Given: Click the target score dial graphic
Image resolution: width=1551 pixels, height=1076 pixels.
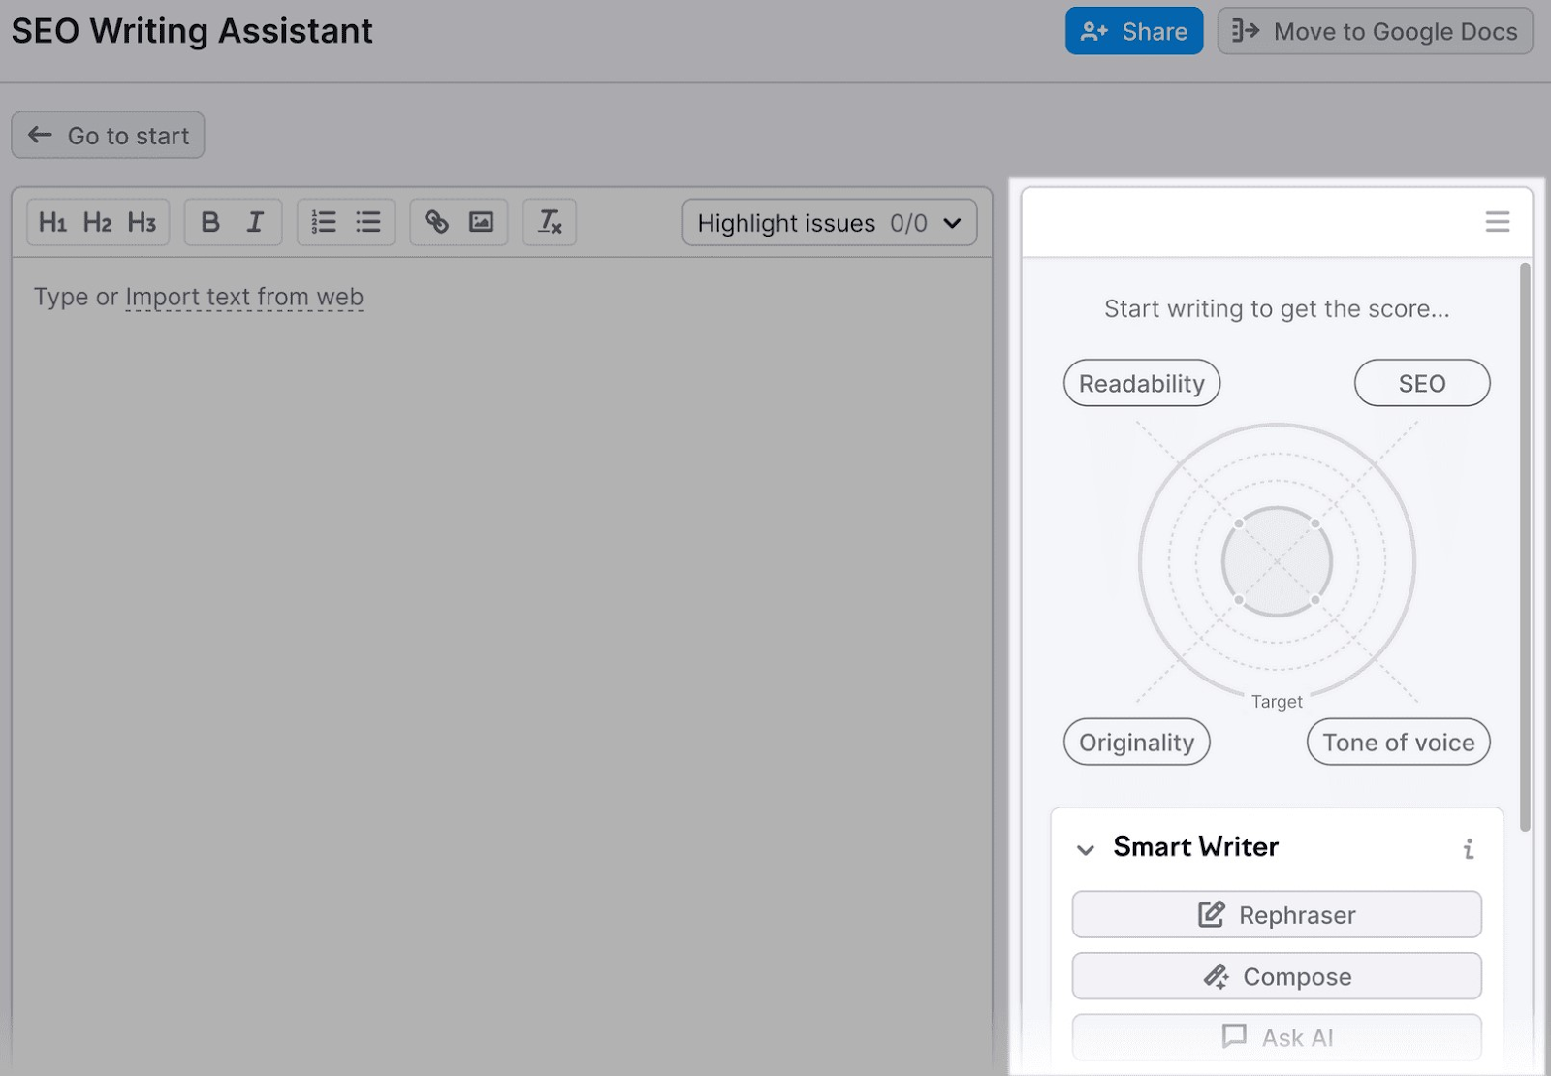Looking at the screenshot, I should [x=1276, y=562].
